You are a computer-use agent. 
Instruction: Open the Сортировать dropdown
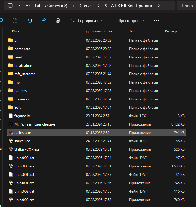click(x=87, y=20)
